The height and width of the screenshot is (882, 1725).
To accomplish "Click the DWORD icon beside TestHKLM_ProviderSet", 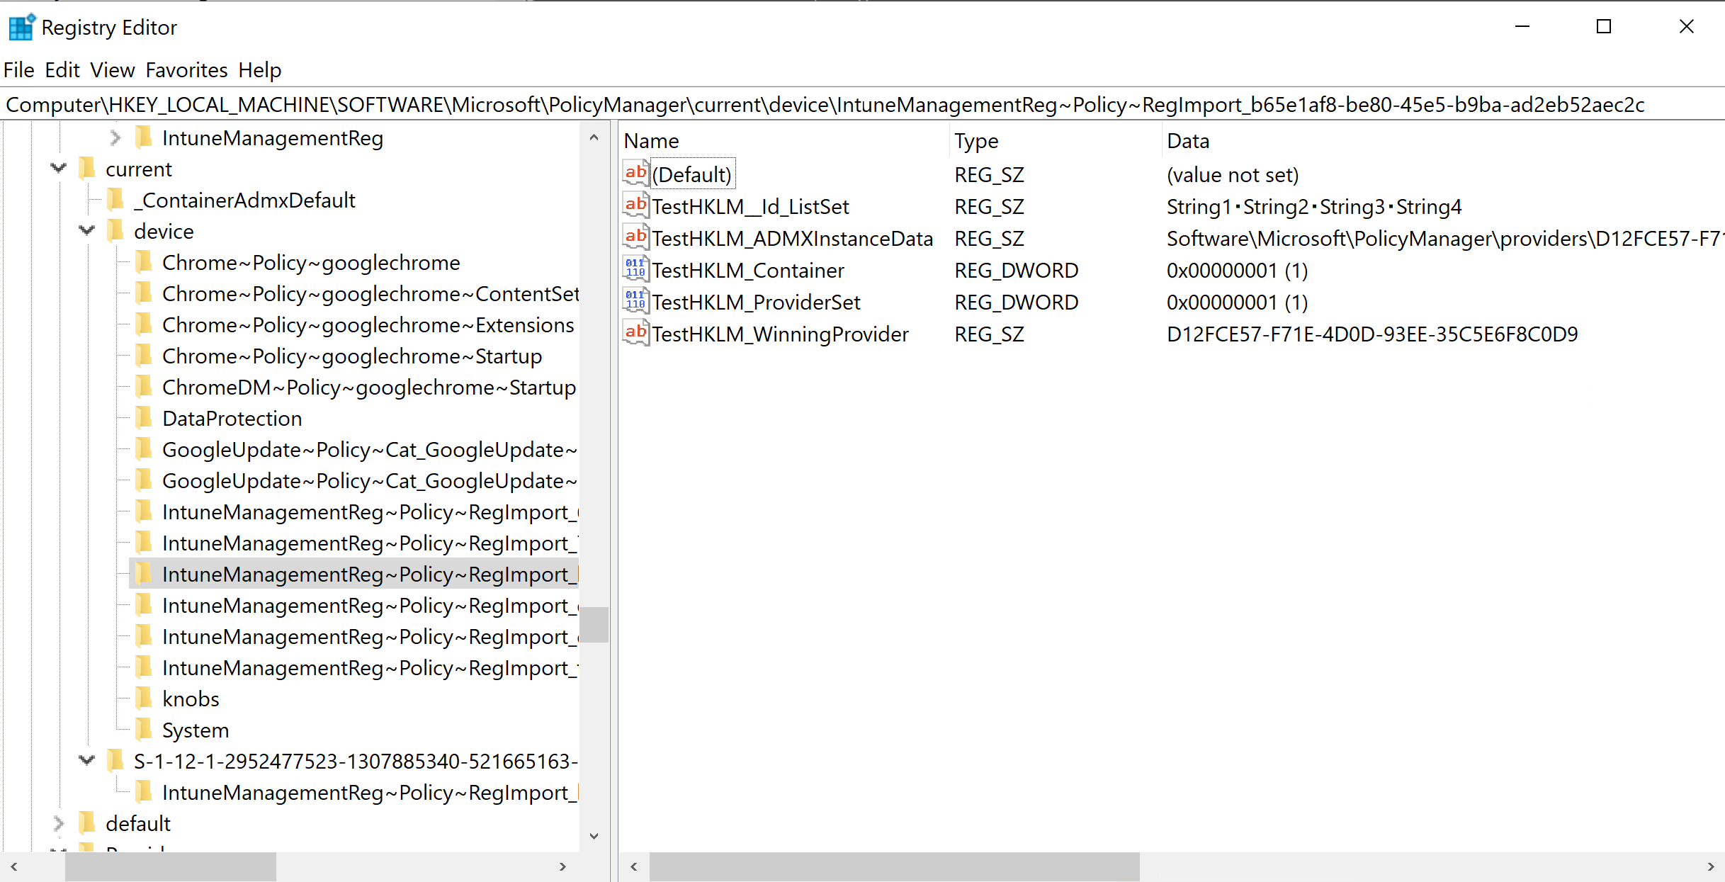I will (x=635, y=301).
